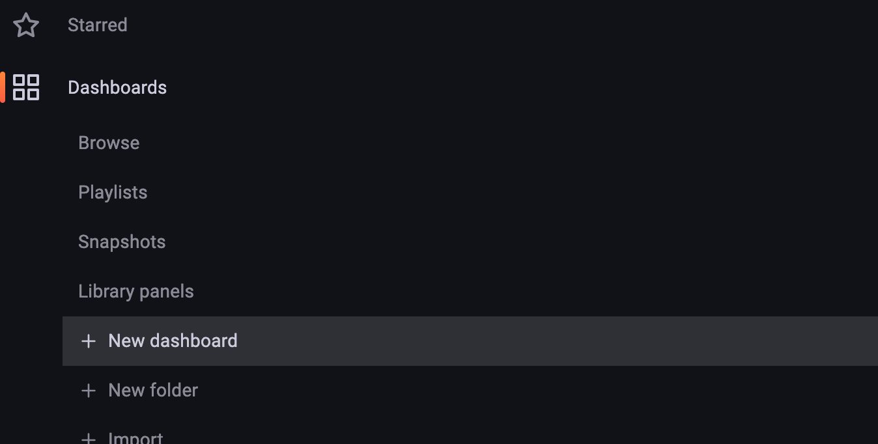Viewport: 878px width, 444px height.
Task: Choose the New folder text entry
Action: (x=153, y=391)
